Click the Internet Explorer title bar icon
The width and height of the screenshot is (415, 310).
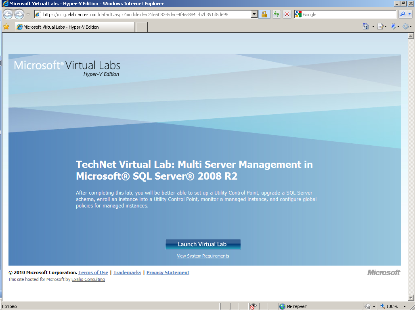[5, 4]
